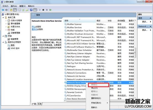The height and width of the screenshot is (110, 153).
Task: Expand the 事件查看器 node arrow
Action: [6, 24]
